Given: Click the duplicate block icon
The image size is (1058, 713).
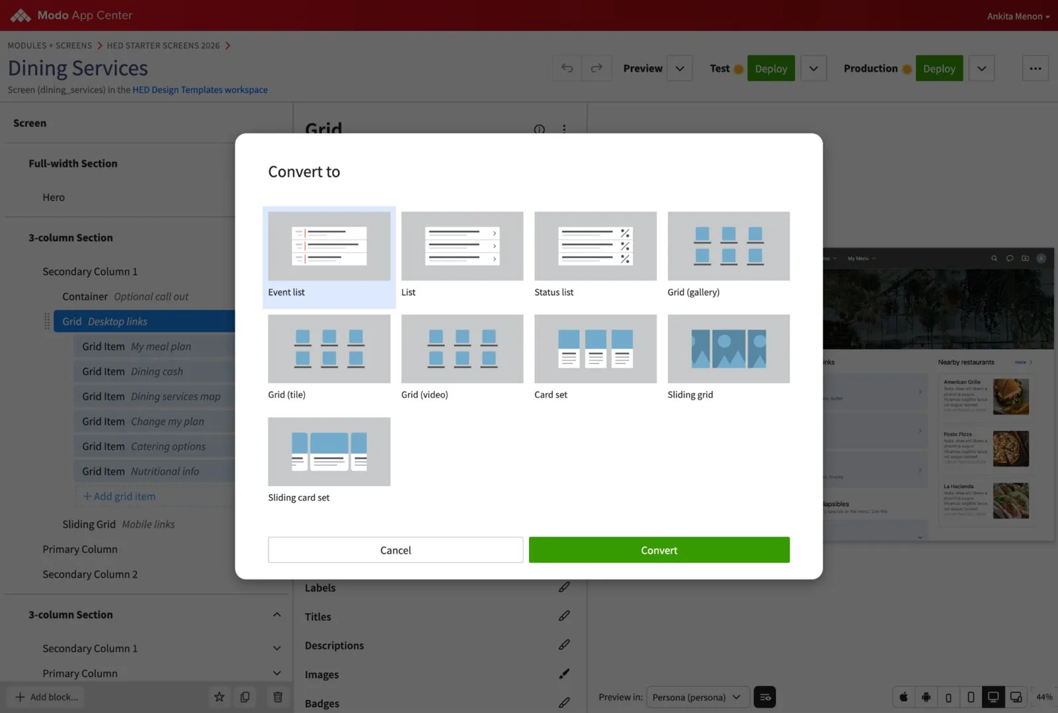Looking at the screenshot, I should 245,696.
